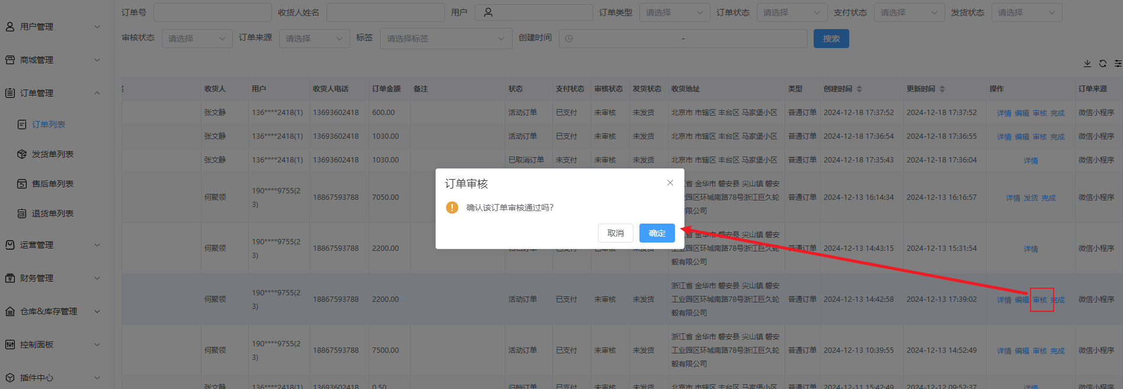Click the 插件中心 sidebar icon
Viewport: 1123px width, 389px height.
tap(10, 378)
